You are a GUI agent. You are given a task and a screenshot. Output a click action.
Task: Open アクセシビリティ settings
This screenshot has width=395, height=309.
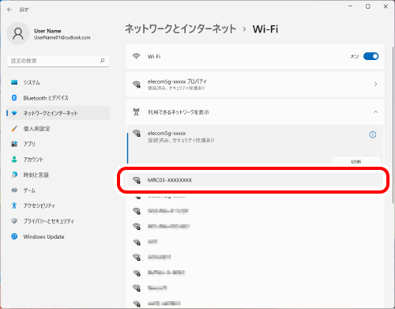click(58, 205)
